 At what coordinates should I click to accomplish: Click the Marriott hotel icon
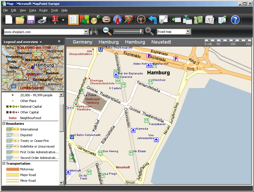pyautogui.click(x=68, y=172)
